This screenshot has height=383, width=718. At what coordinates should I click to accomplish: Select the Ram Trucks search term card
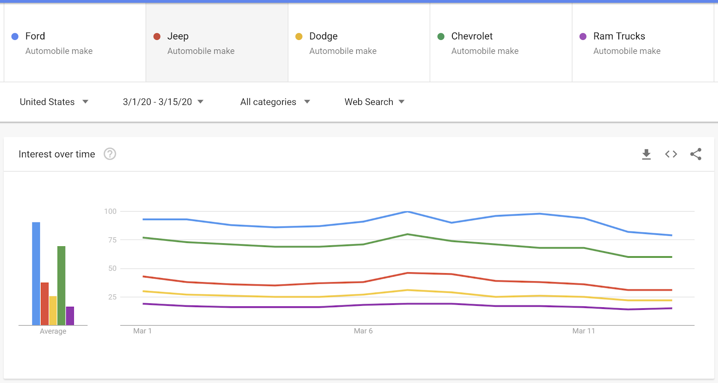(643, 43)
